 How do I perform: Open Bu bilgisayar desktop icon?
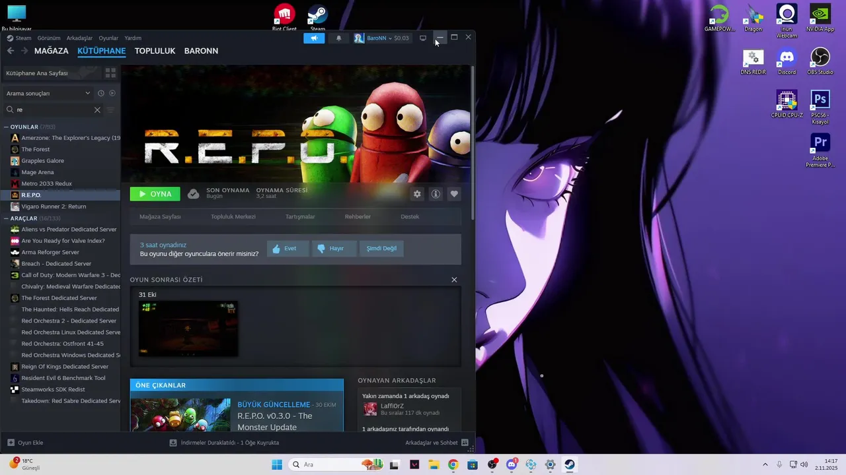click(x=17, y=18)
